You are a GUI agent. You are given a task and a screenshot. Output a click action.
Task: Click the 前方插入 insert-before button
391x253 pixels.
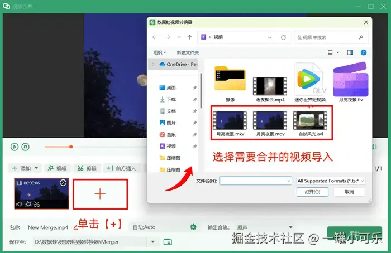click(x=122, y=168)
